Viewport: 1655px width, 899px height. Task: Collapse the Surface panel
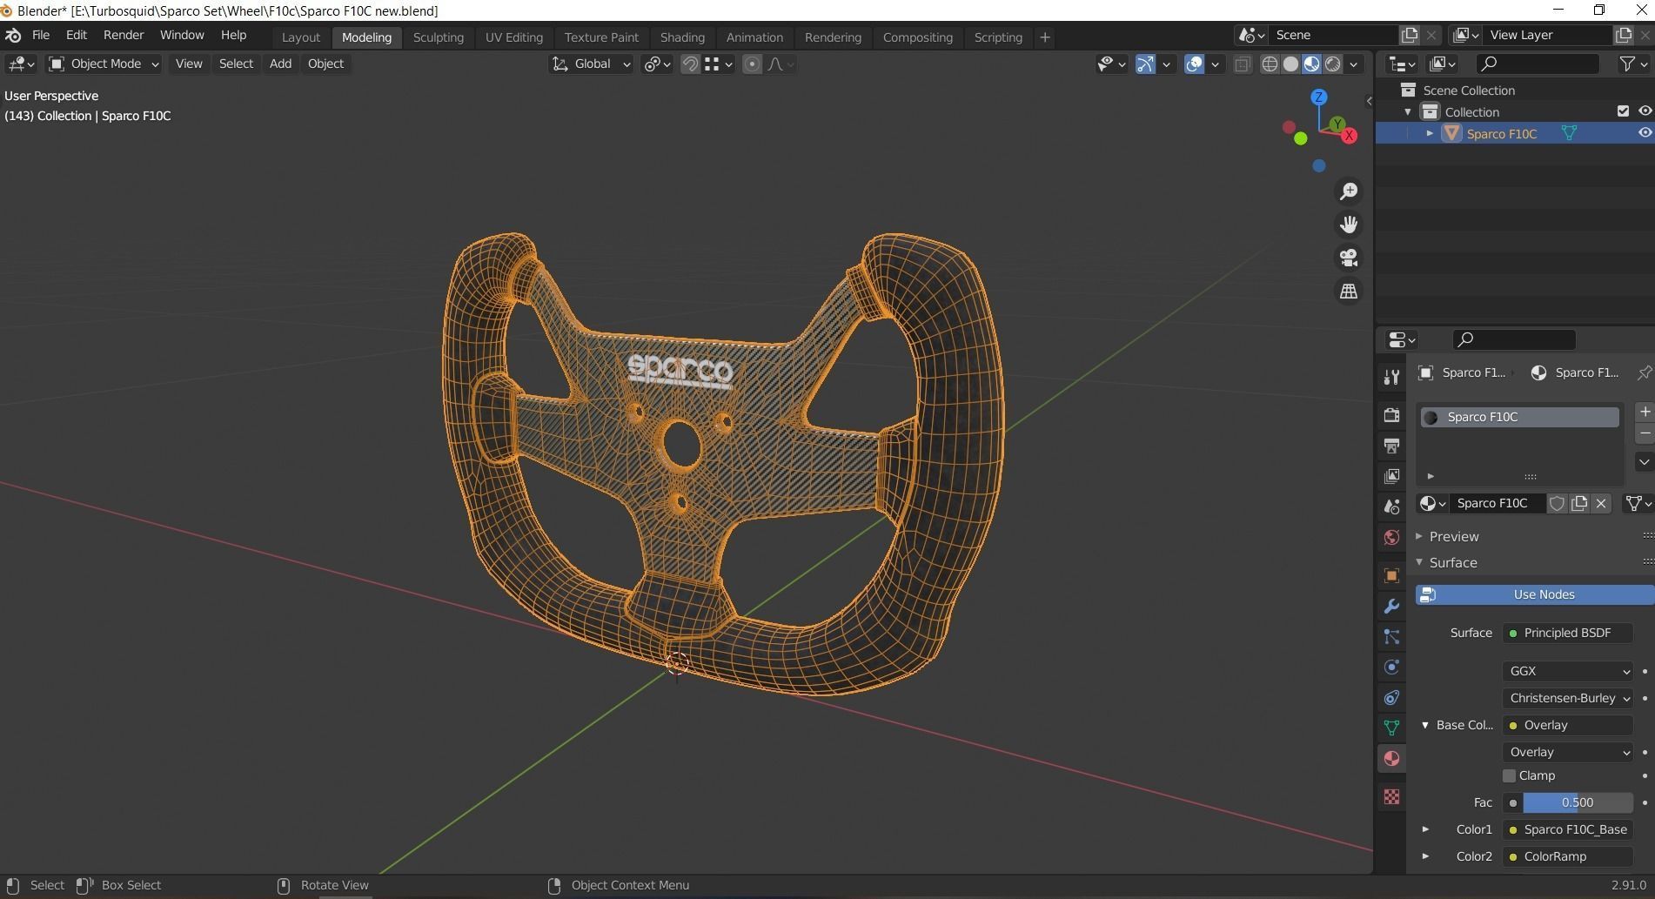(1419, 562)
